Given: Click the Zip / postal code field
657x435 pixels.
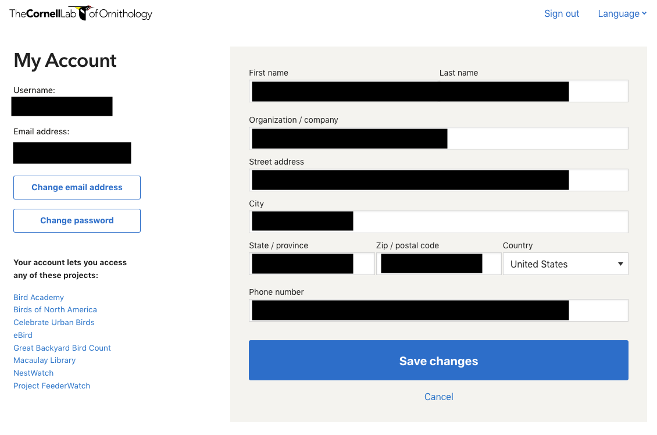Looking at the screenshot, I should click(439, 263).
